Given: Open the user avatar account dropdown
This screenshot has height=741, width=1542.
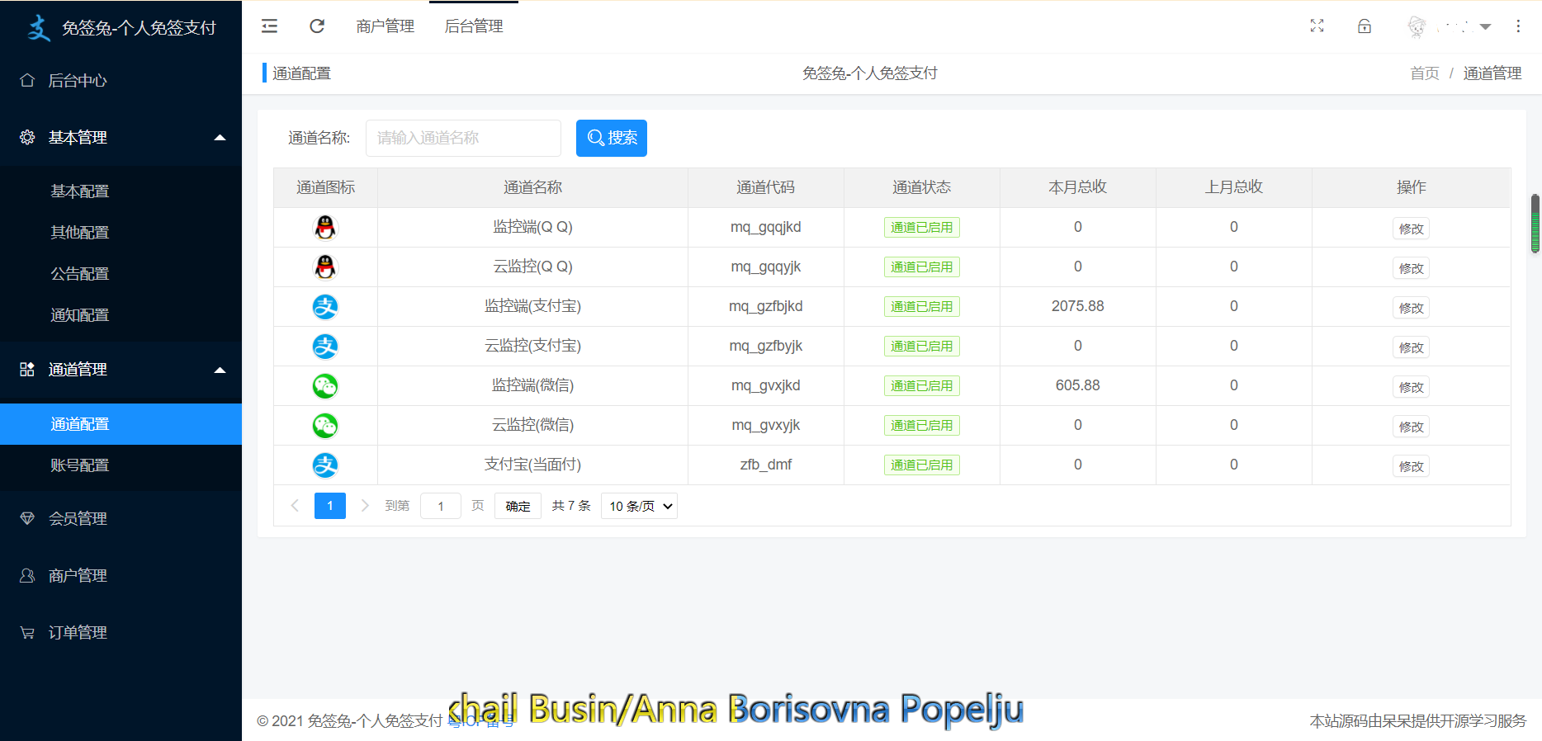Looking at the screenshot, I should (1449, 26).
